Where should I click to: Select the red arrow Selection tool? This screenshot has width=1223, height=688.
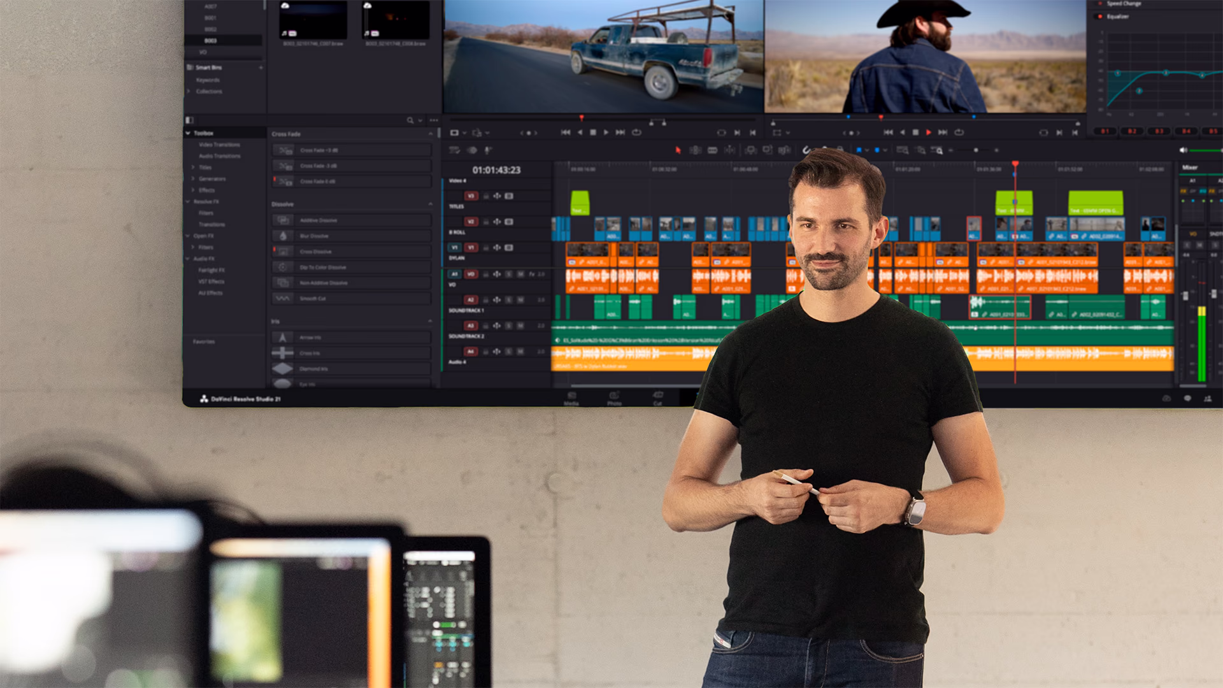[678, 150]
